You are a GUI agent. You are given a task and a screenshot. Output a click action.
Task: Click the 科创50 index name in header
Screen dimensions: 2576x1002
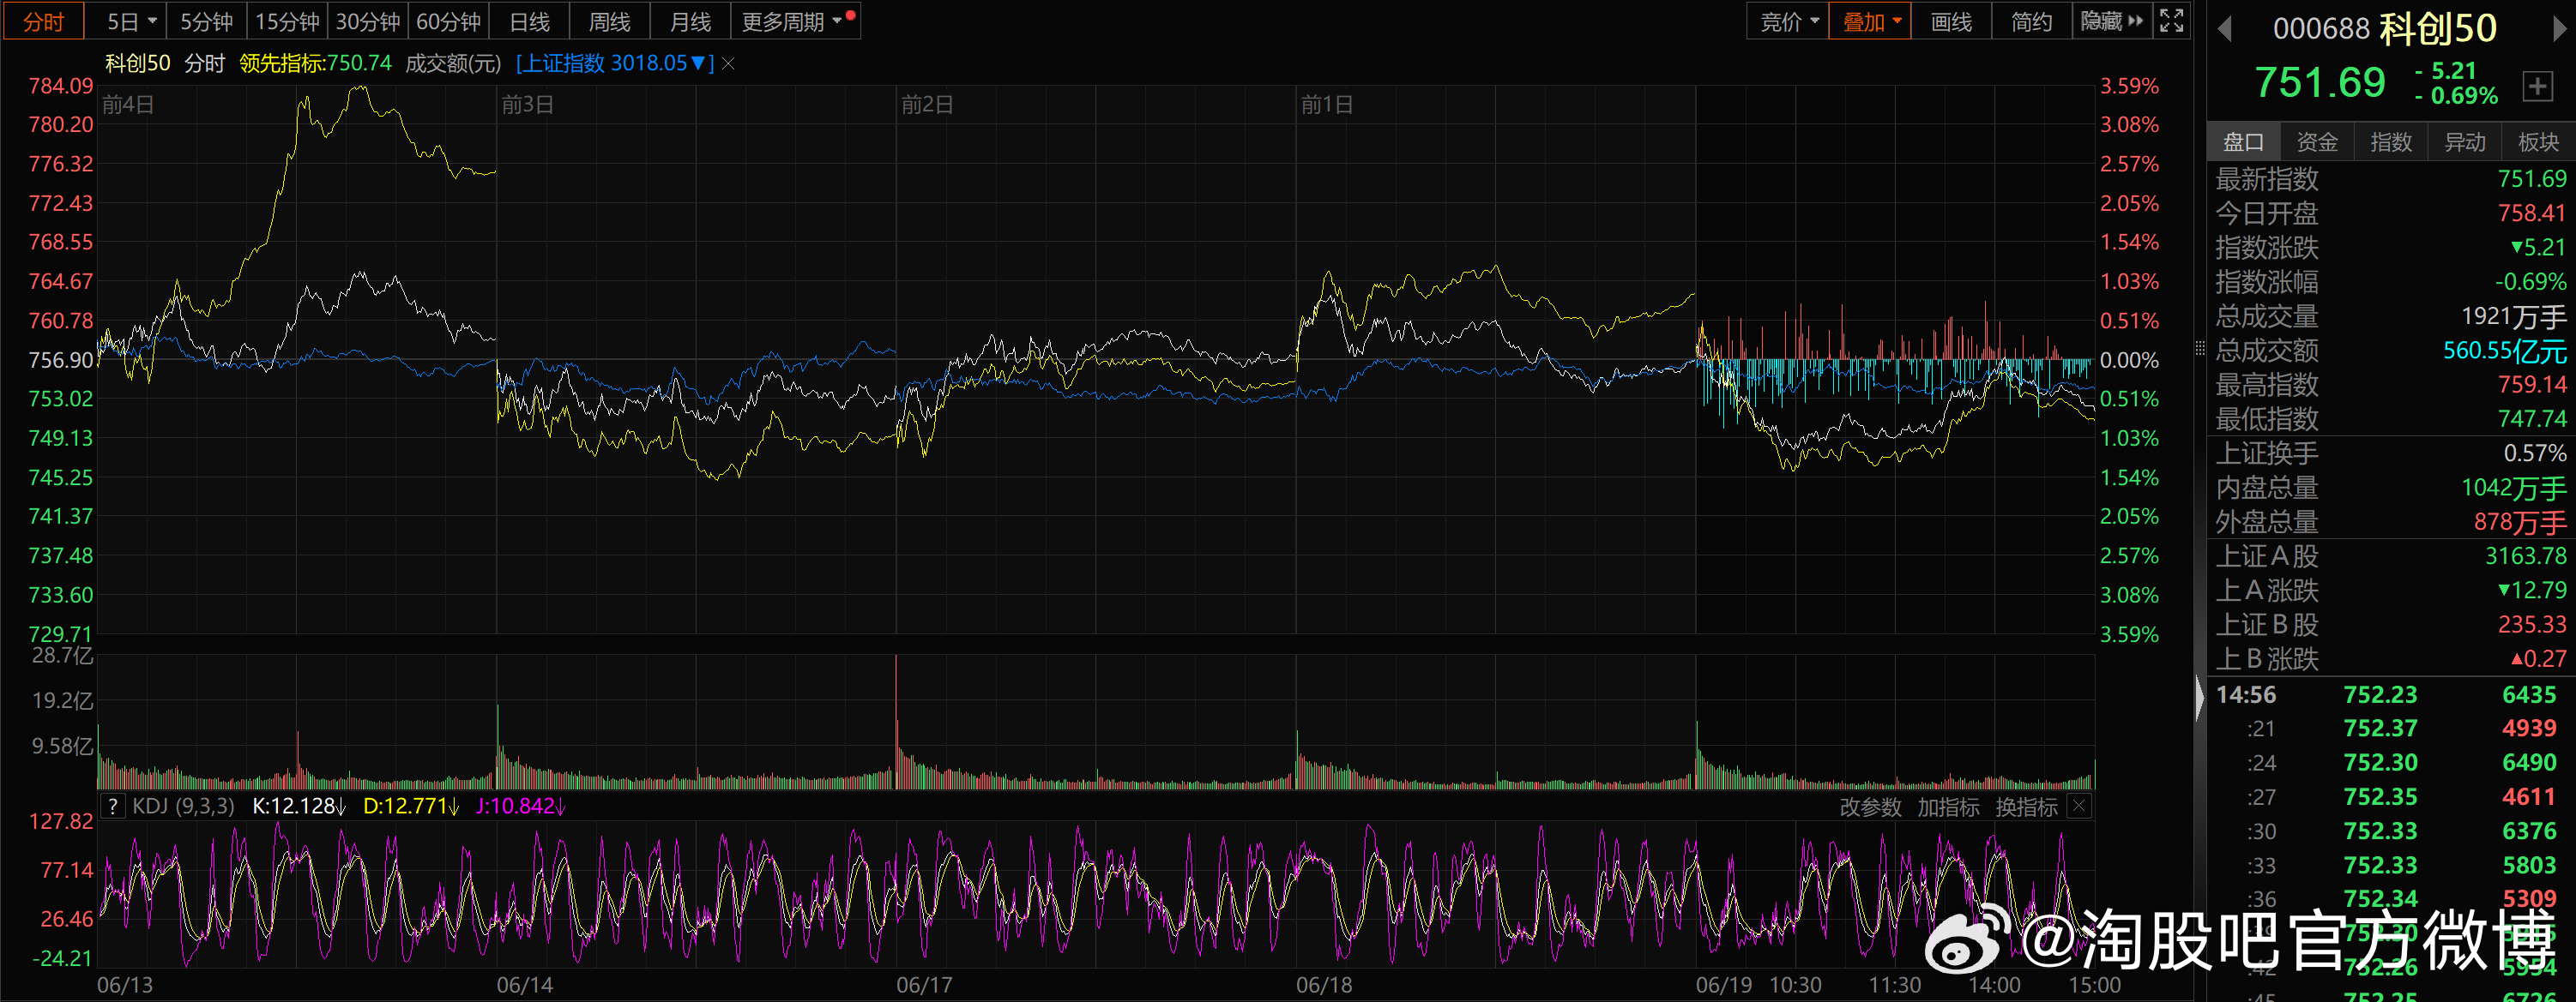pos(2437,29)
